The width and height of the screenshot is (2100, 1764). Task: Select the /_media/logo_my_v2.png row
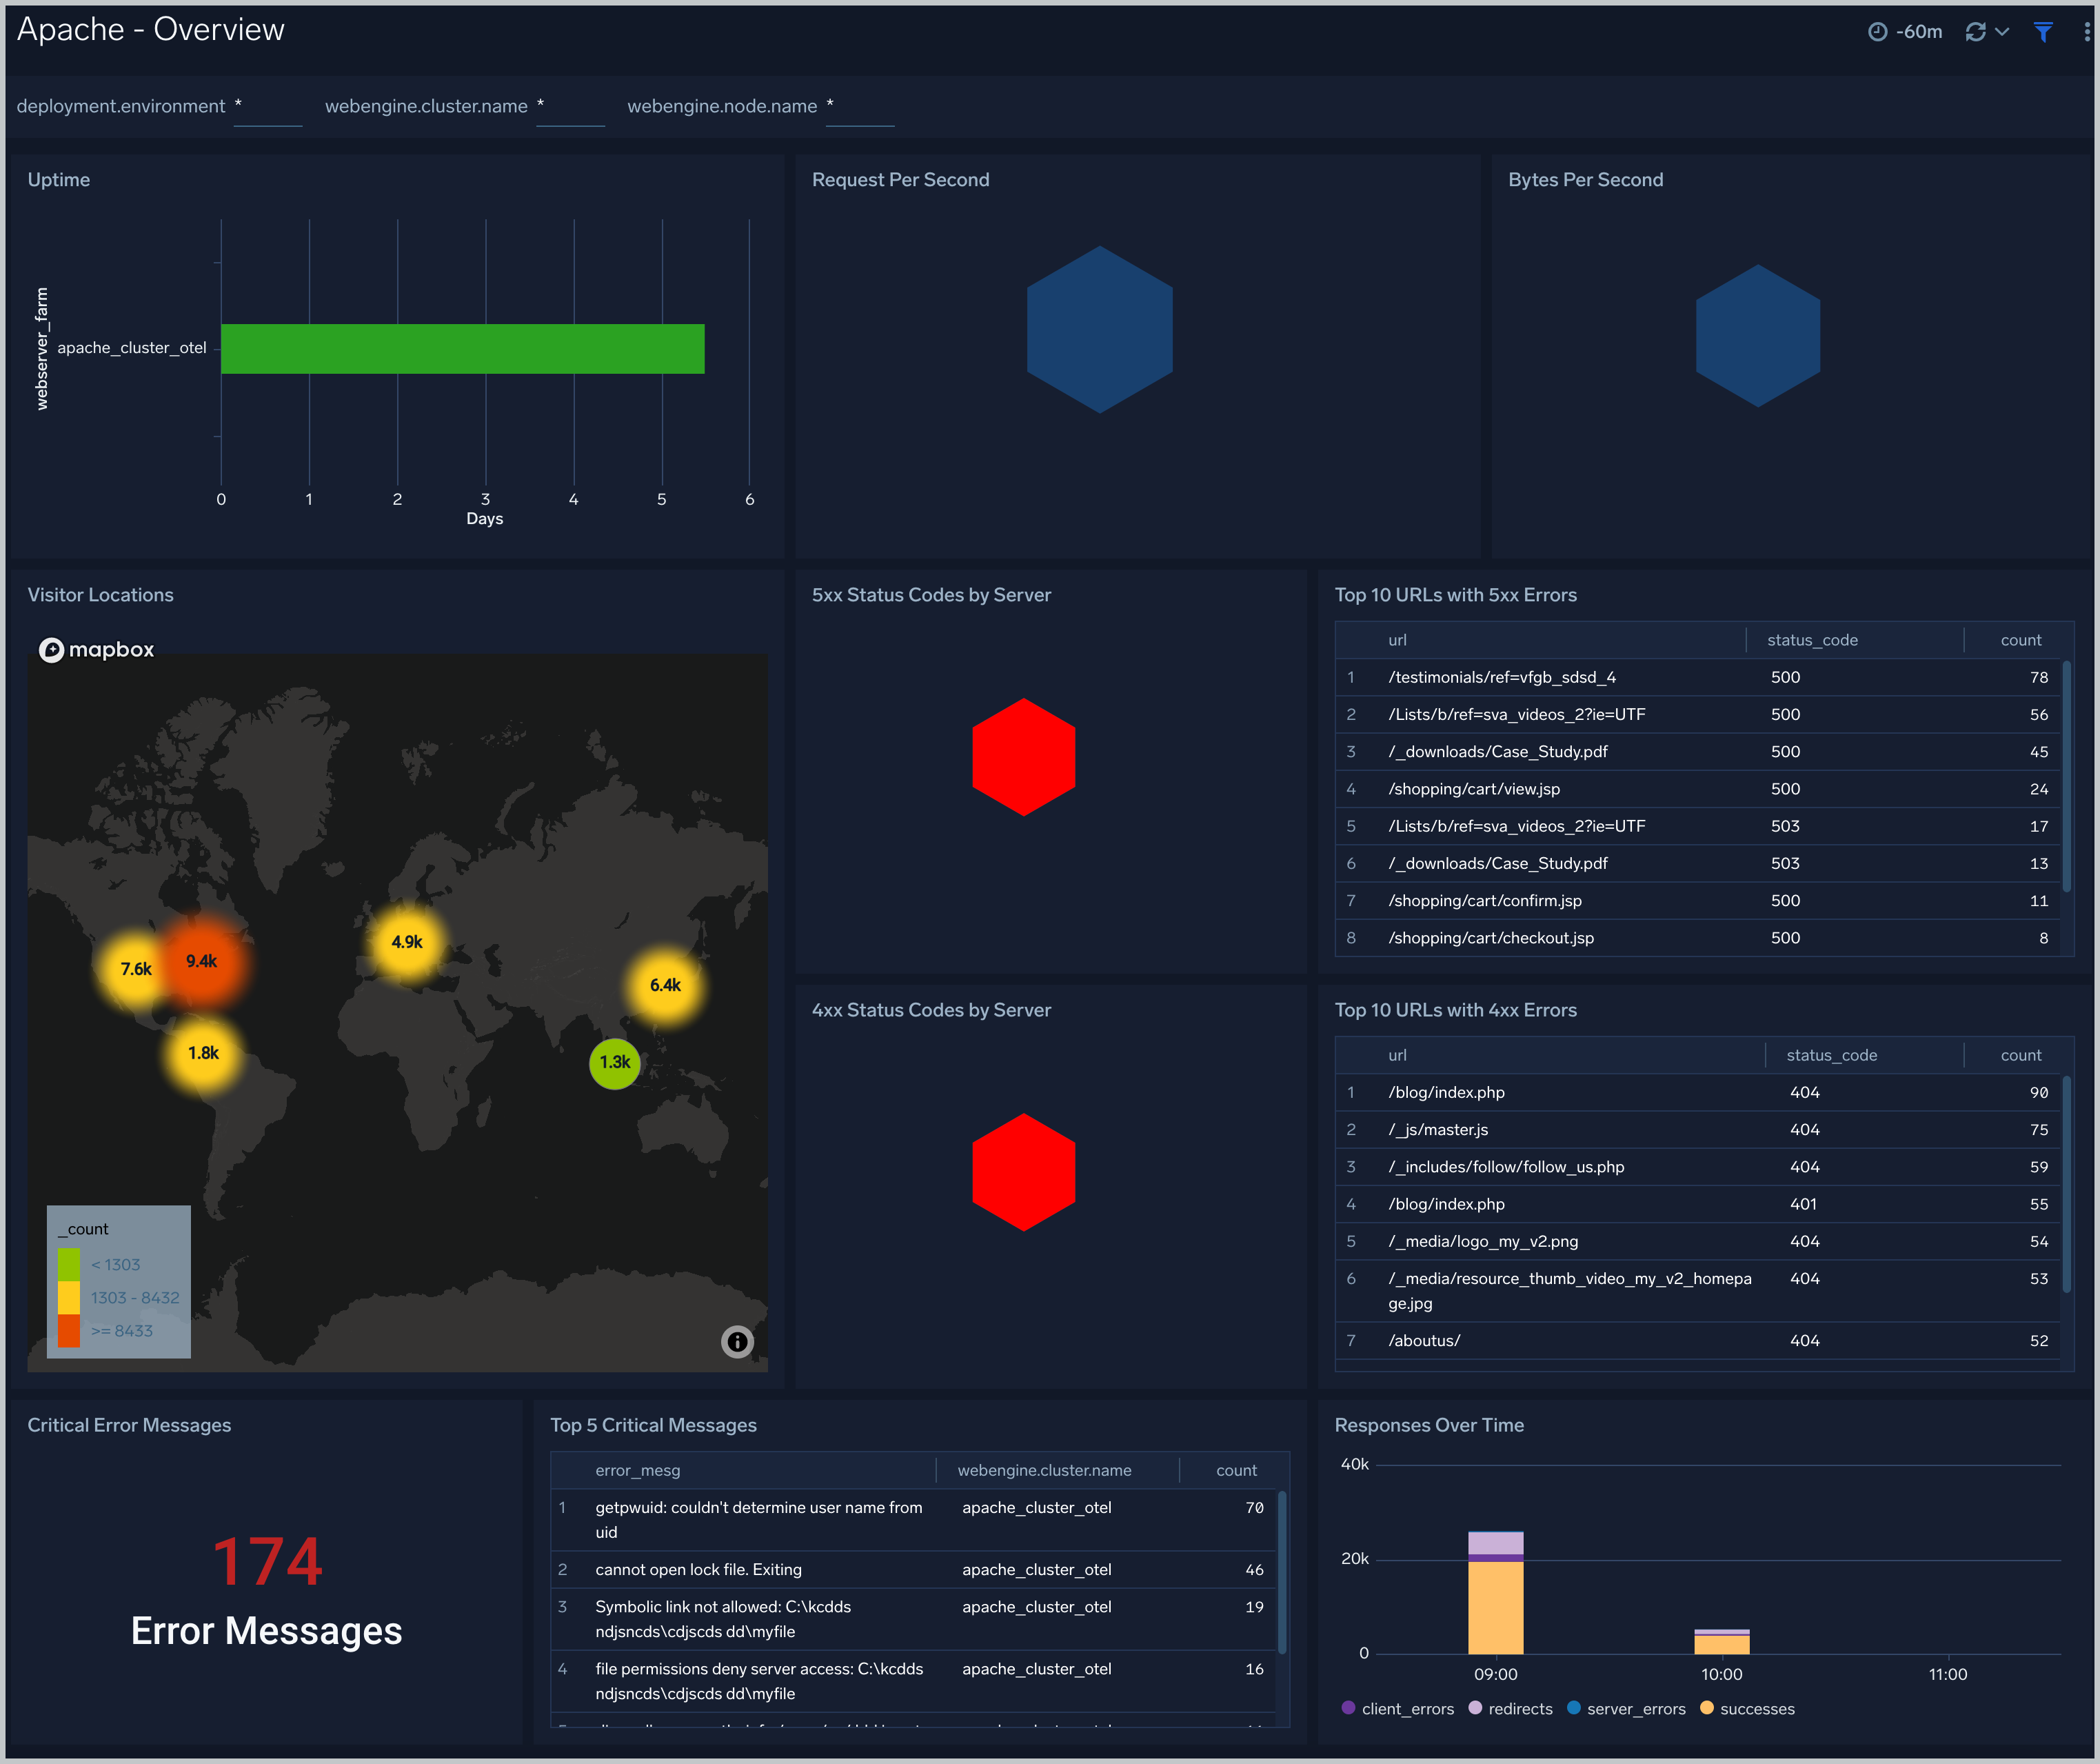pyautogui.click(x=1698, y=1241)
